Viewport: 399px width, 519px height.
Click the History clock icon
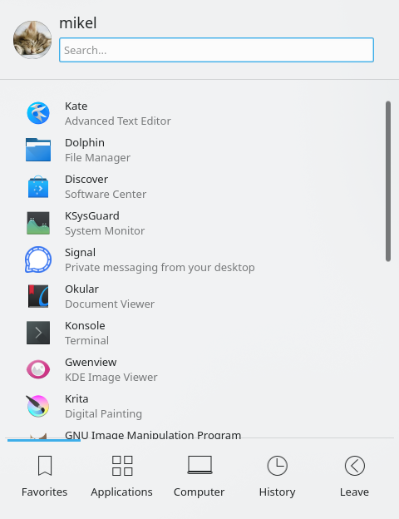pyautogui.click(x=278, y=466)
